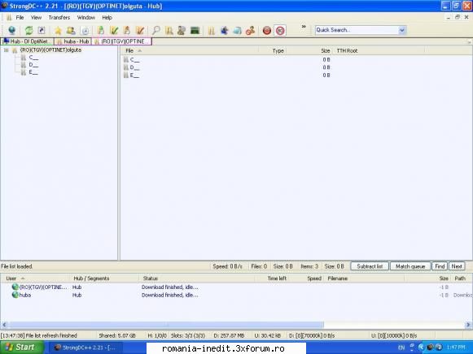Click the green Reconnect arrows icon

[28, 30]
